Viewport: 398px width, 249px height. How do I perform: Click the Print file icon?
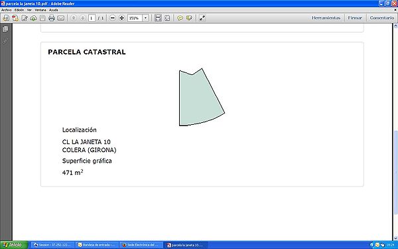coord(52,18)
